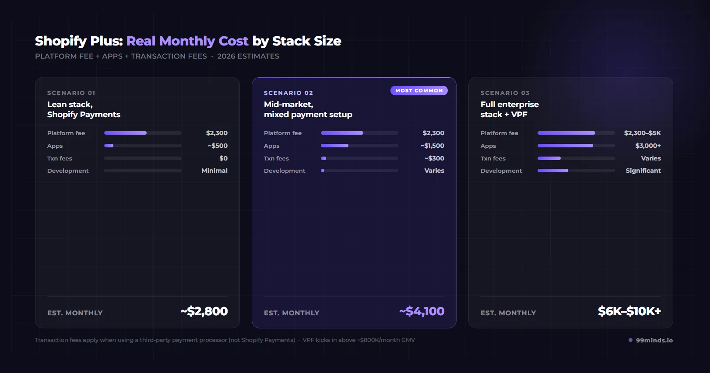710x373 pixels.
Task: Click the '~$500' Apps value
Action: [x=218, y=146]
